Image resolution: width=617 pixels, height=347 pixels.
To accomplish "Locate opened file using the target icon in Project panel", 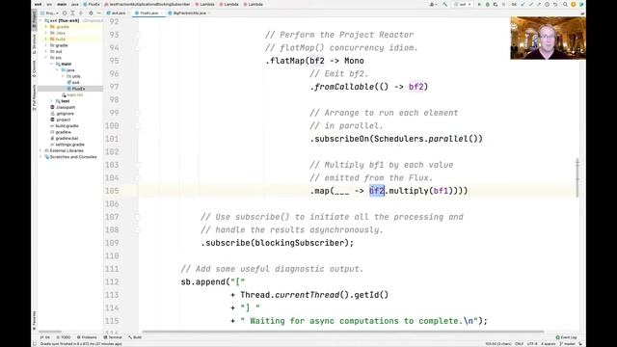I will coord(65,13).
